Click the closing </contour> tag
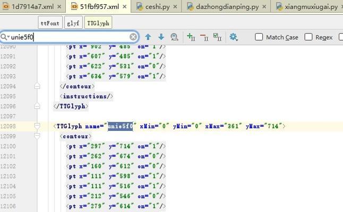Viewport: 343px width, 212px height. (x=77, y=86)
